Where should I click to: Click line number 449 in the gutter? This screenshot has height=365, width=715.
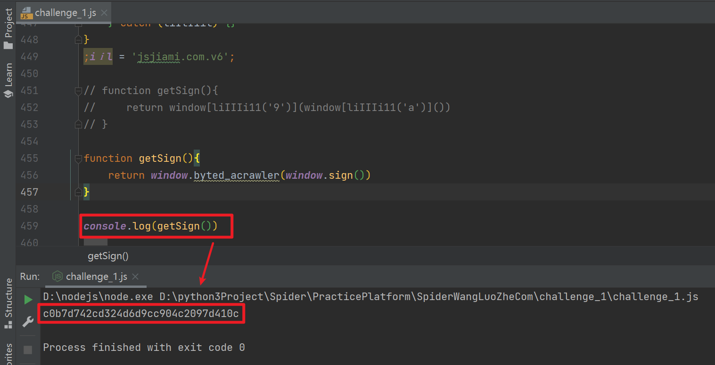[30, 56]
